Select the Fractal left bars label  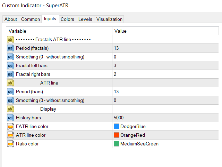coord(32,66)
